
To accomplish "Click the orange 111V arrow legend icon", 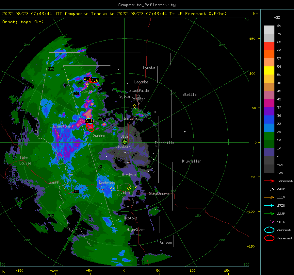I will 269,197.
